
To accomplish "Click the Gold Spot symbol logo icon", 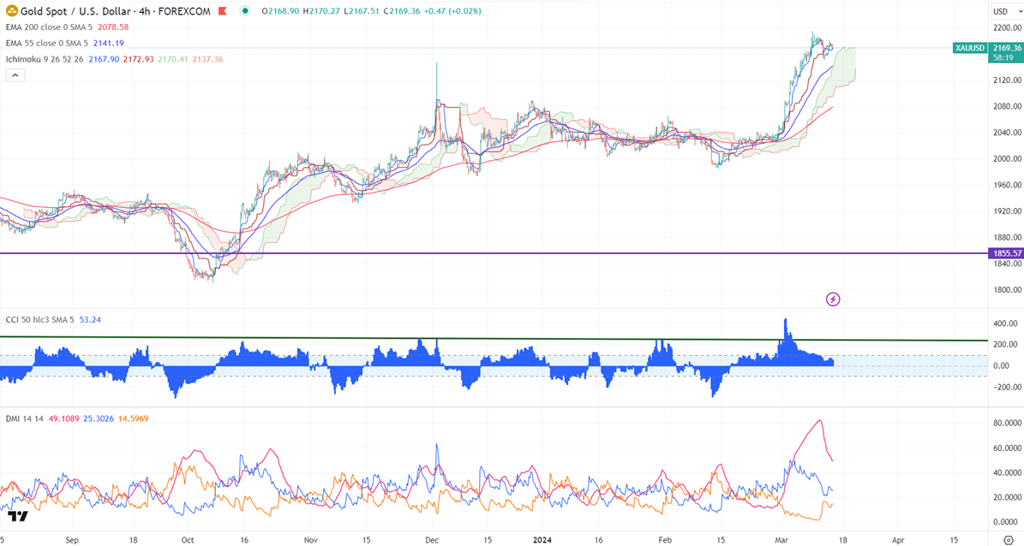I will pos(12,10).
